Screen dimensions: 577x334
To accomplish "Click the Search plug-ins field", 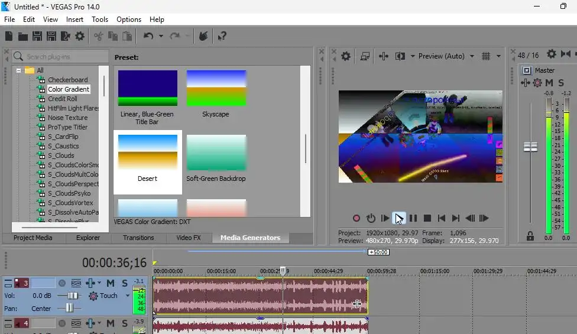I will pyautogui.click(x=60, y=56).
